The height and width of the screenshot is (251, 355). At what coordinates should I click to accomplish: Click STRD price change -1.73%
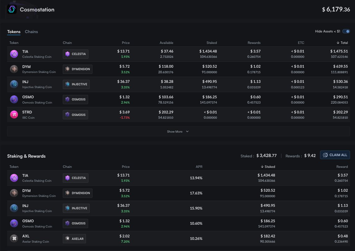125,118
